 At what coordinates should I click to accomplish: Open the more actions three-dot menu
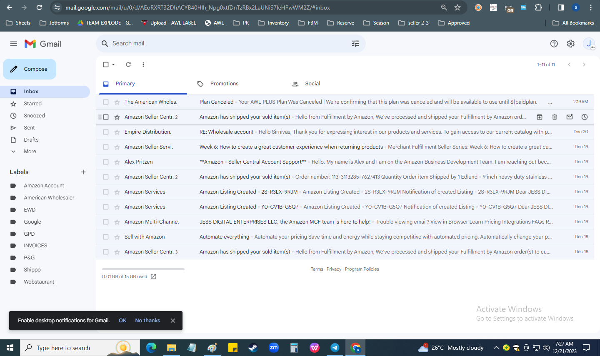pos(143,65)
